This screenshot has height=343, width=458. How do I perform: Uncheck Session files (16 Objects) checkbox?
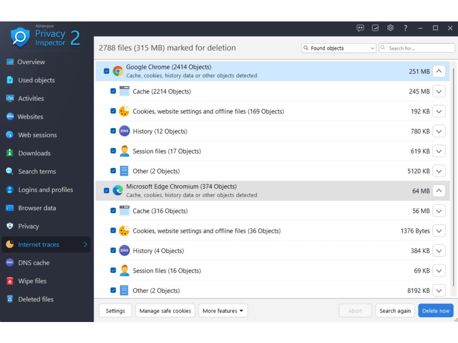coord(113,270)
